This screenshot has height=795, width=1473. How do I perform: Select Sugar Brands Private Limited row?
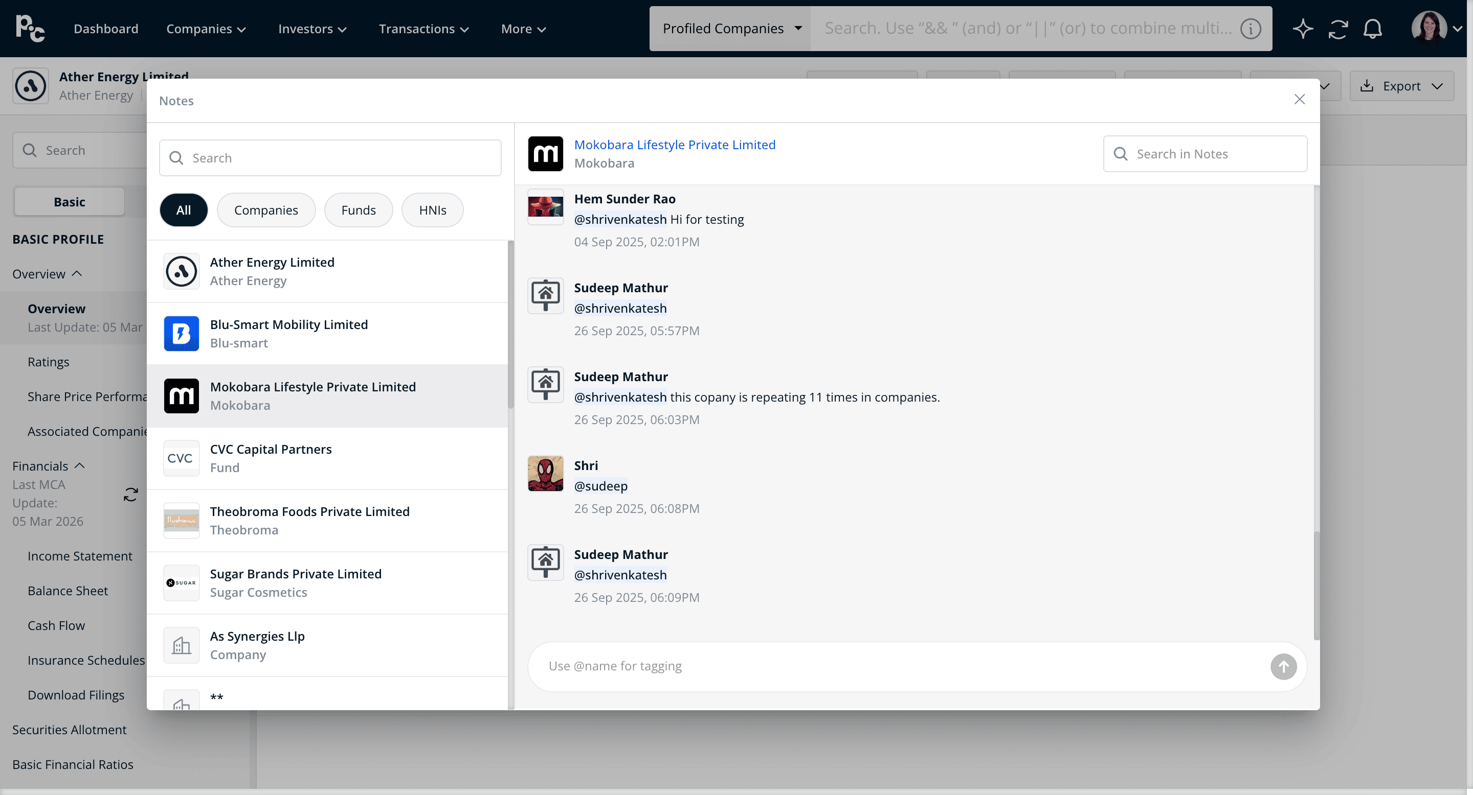click(x=327, y=582)
